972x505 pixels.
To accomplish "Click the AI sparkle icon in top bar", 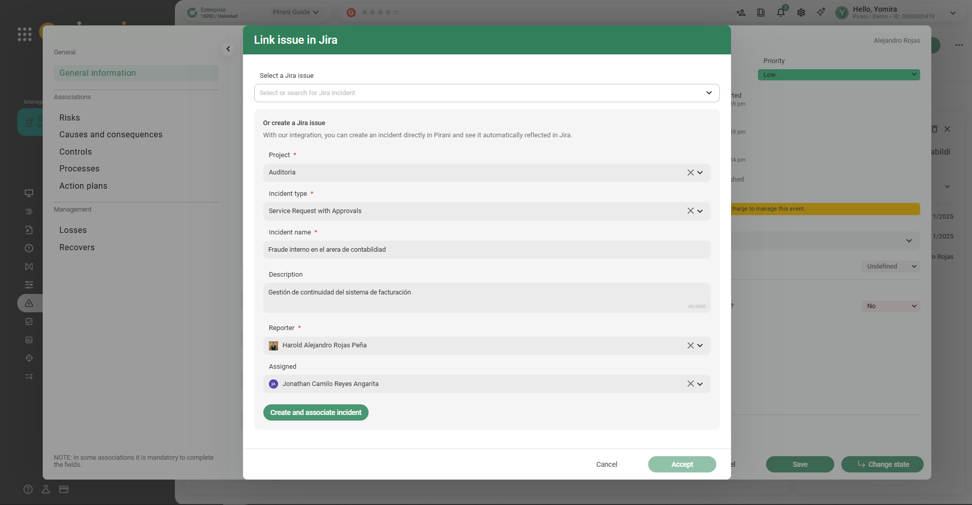I will (x=821, y=12).
